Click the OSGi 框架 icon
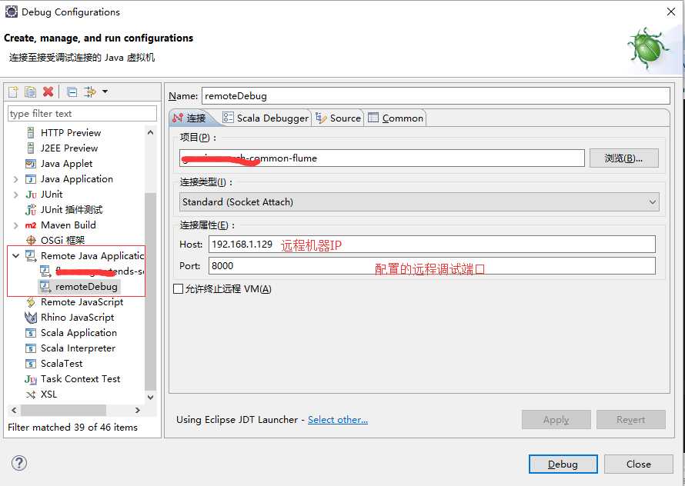 (x=31, y=240)
